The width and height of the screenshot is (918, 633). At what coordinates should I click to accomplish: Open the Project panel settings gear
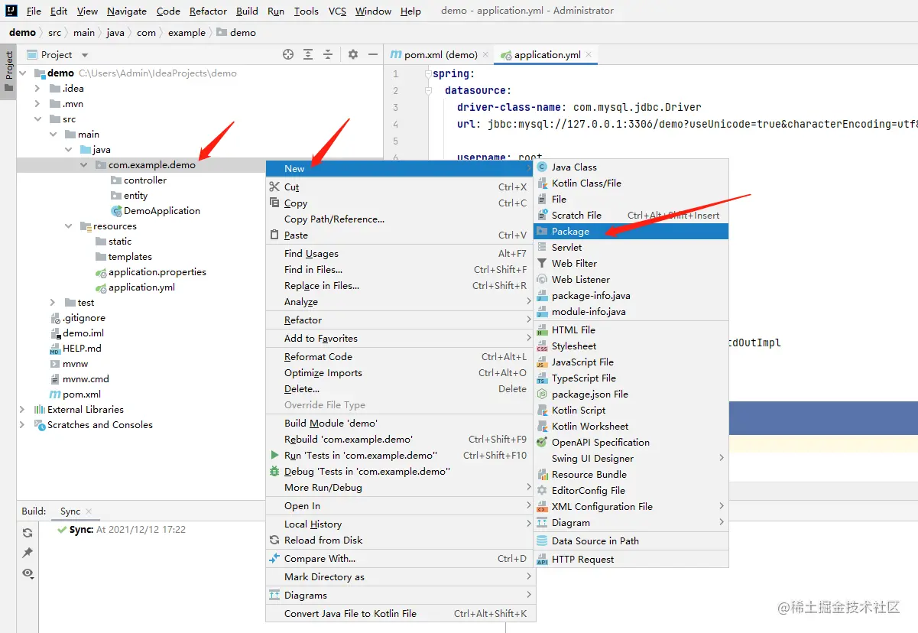[x=353, y=54]
